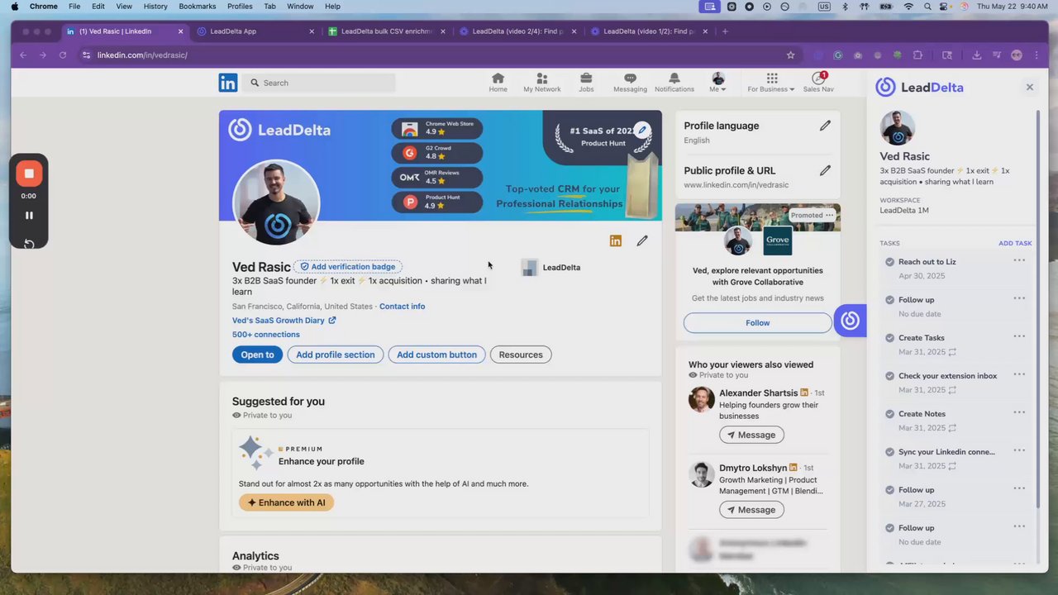Edit the Profile language setting

(x=825, y=126)
